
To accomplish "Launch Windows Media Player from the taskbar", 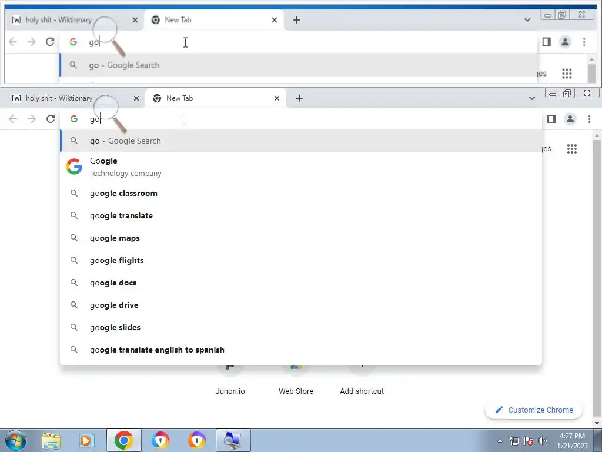I will pyautogui.click(x=87, y=440).
